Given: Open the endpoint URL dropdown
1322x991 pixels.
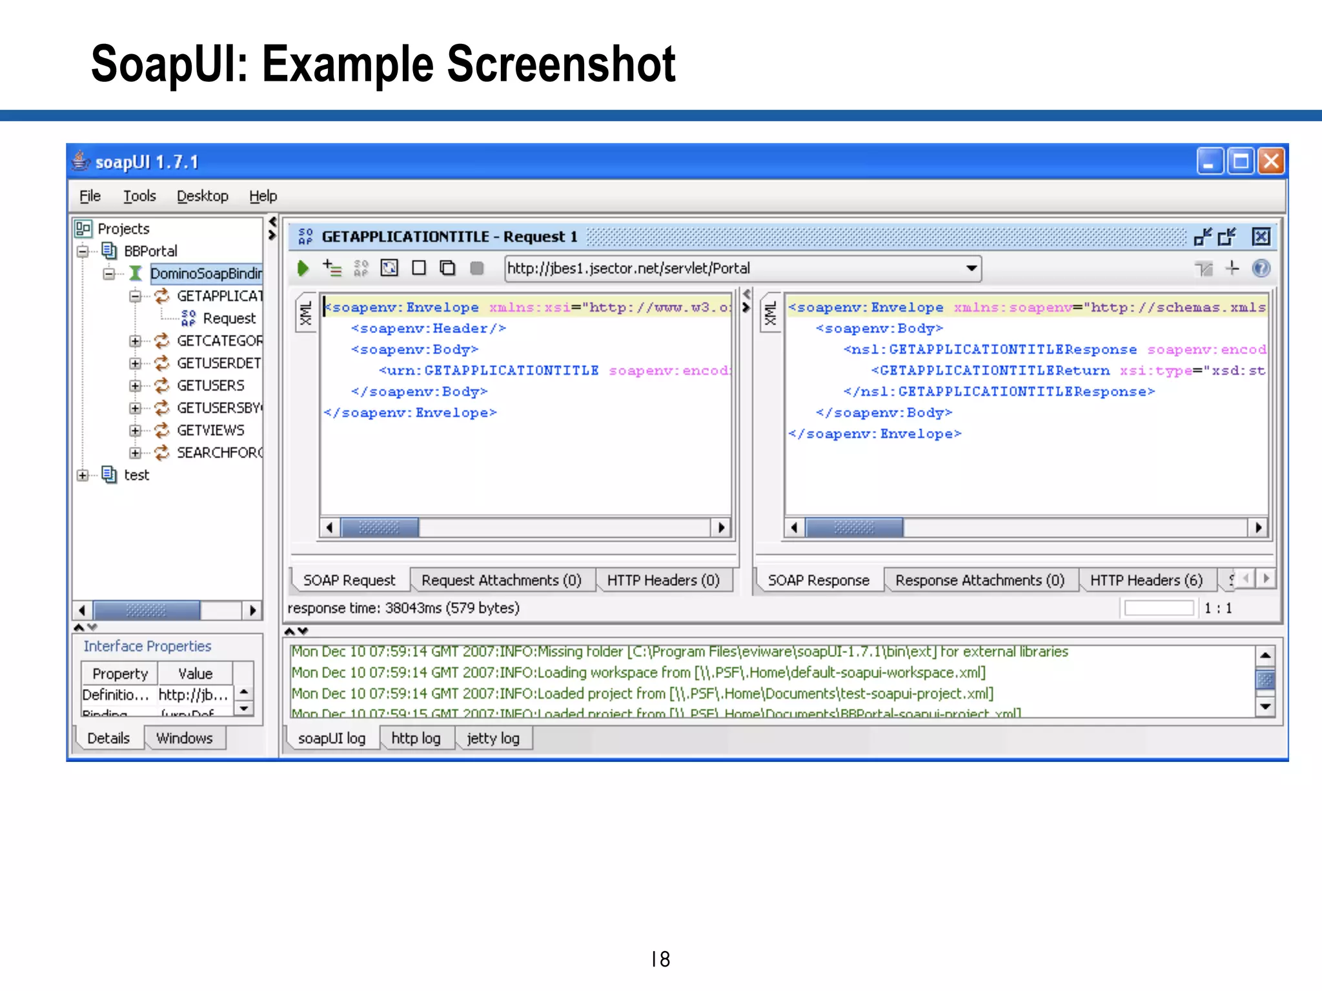Looking at the screenshot, I should click(x=971, y=268).
